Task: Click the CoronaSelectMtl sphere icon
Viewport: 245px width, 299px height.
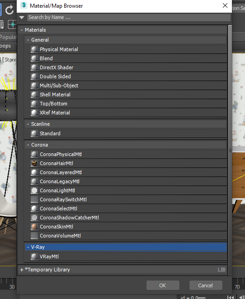Action: 34,209
